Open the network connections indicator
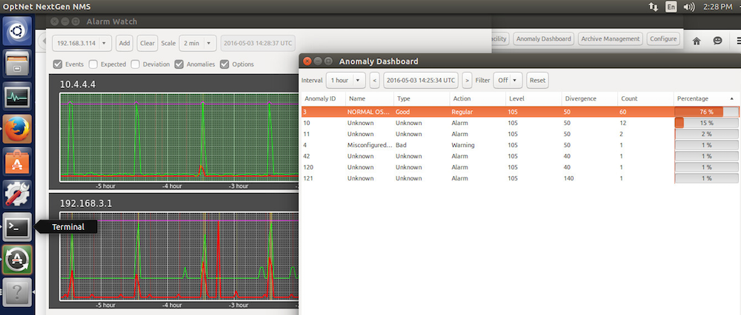This screenshot has width=741, height=315. click(x=653, y=7)
